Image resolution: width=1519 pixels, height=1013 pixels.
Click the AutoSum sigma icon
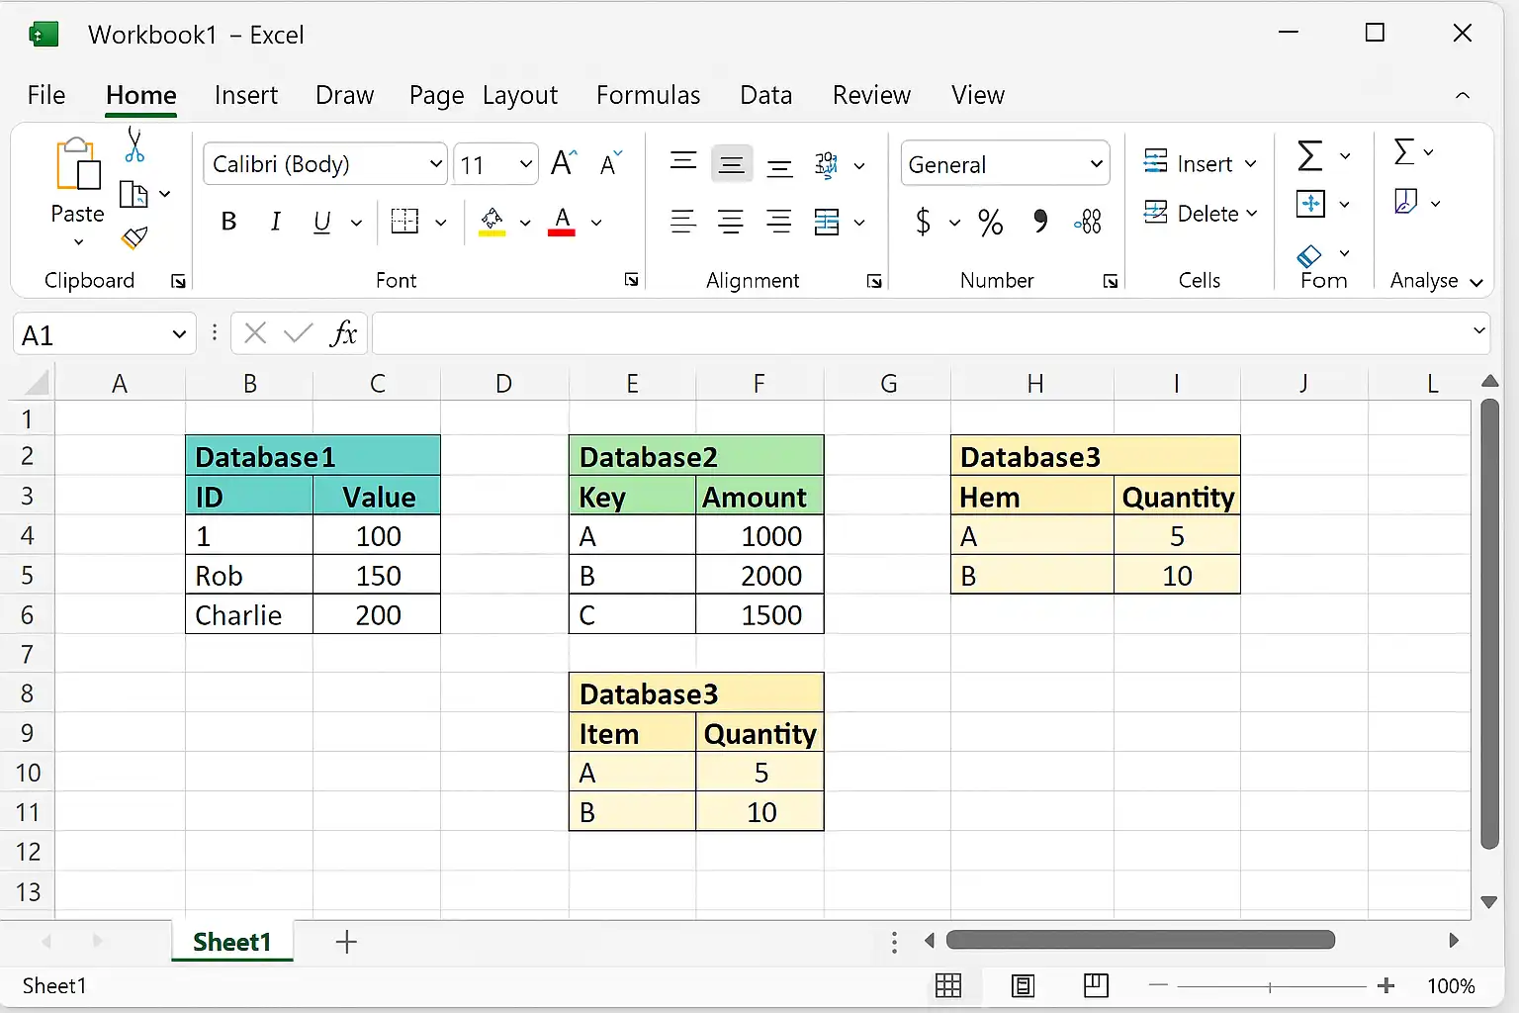1310,155
